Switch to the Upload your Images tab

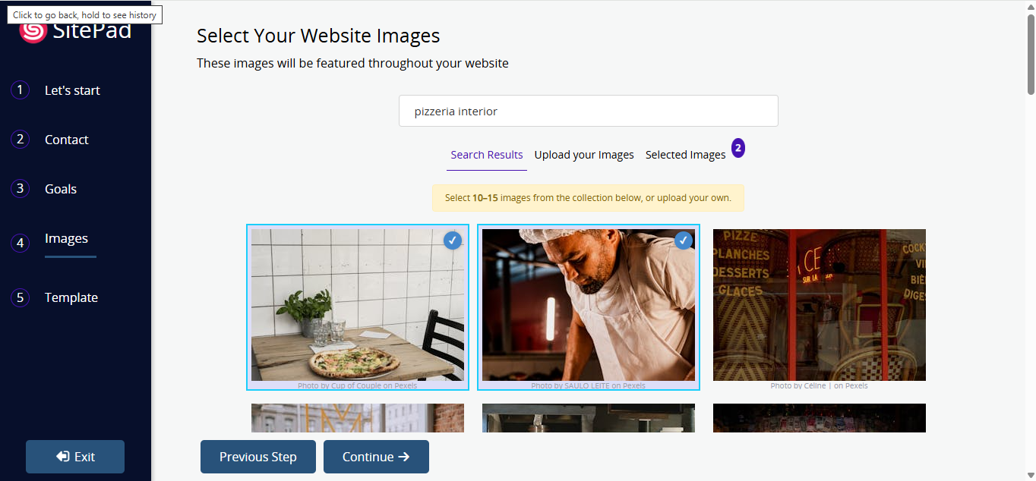coord(584,155)
